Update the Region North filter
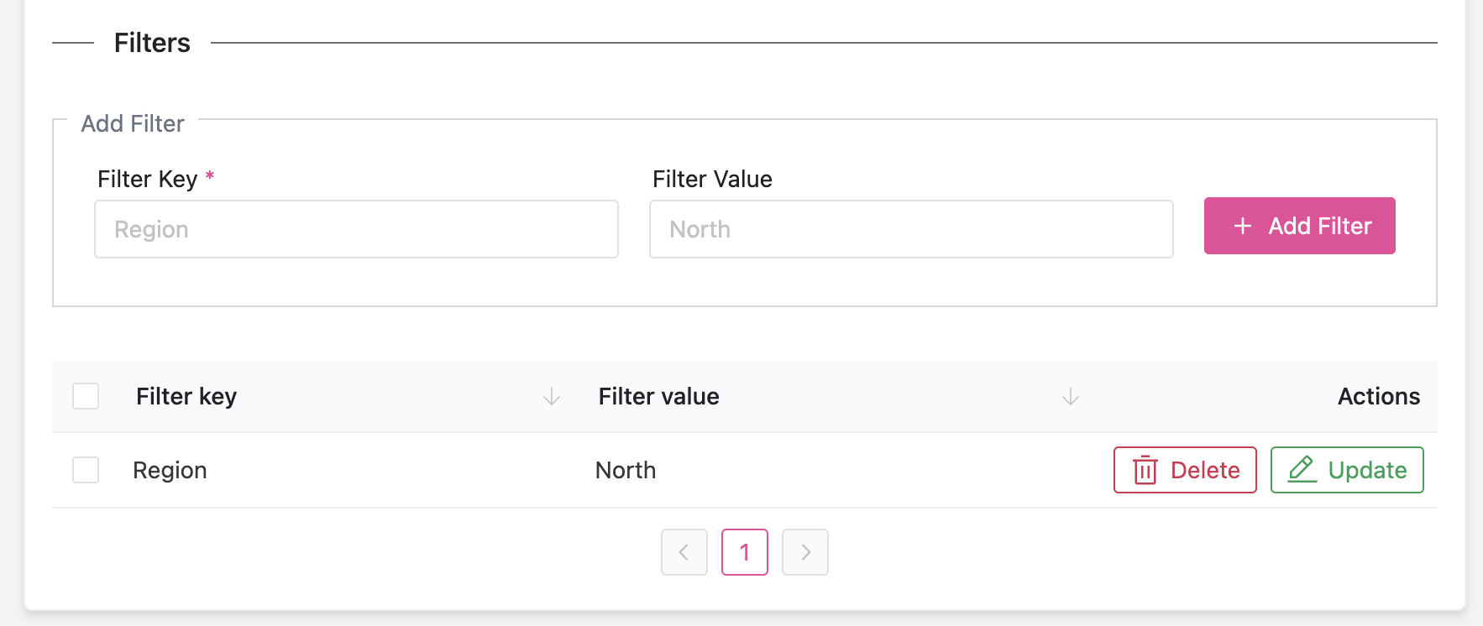The image size is (1483, 626). pos(1347,470)
